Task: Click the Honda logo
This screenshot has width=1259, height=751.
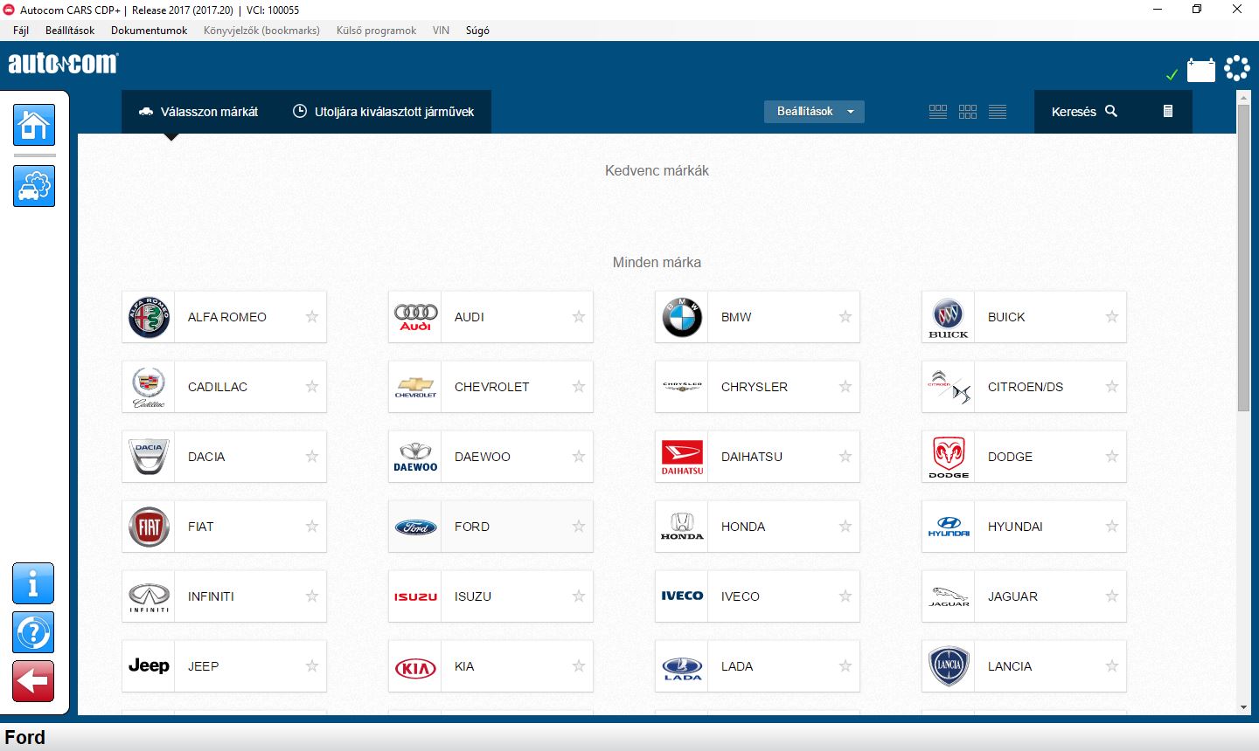Action: tap(682, 527)
